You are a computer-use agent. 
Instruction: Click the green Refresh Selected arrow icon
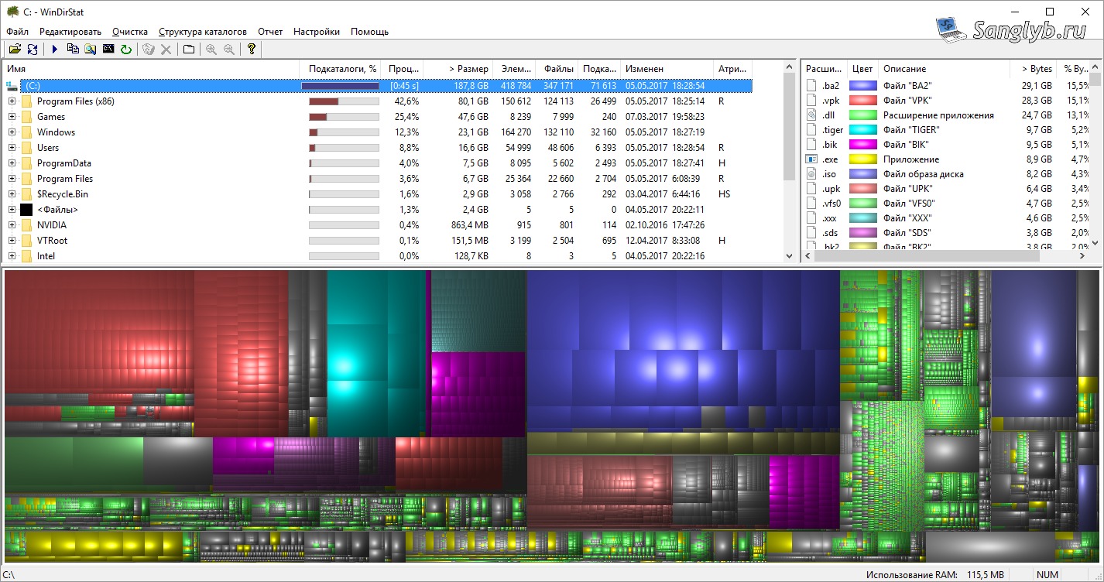(x=126, y=50)
